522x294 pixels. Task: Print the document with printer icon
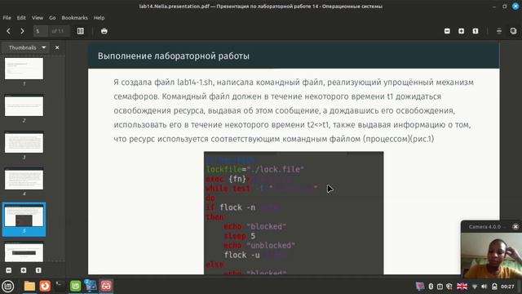pos(104,31)
